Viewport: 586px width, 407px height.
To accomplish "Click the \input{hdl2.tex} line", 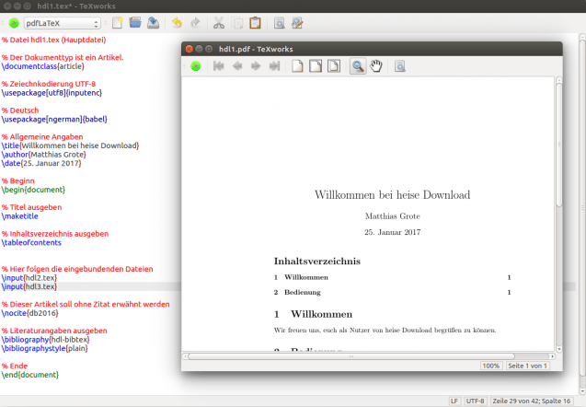I will point(29,278).
